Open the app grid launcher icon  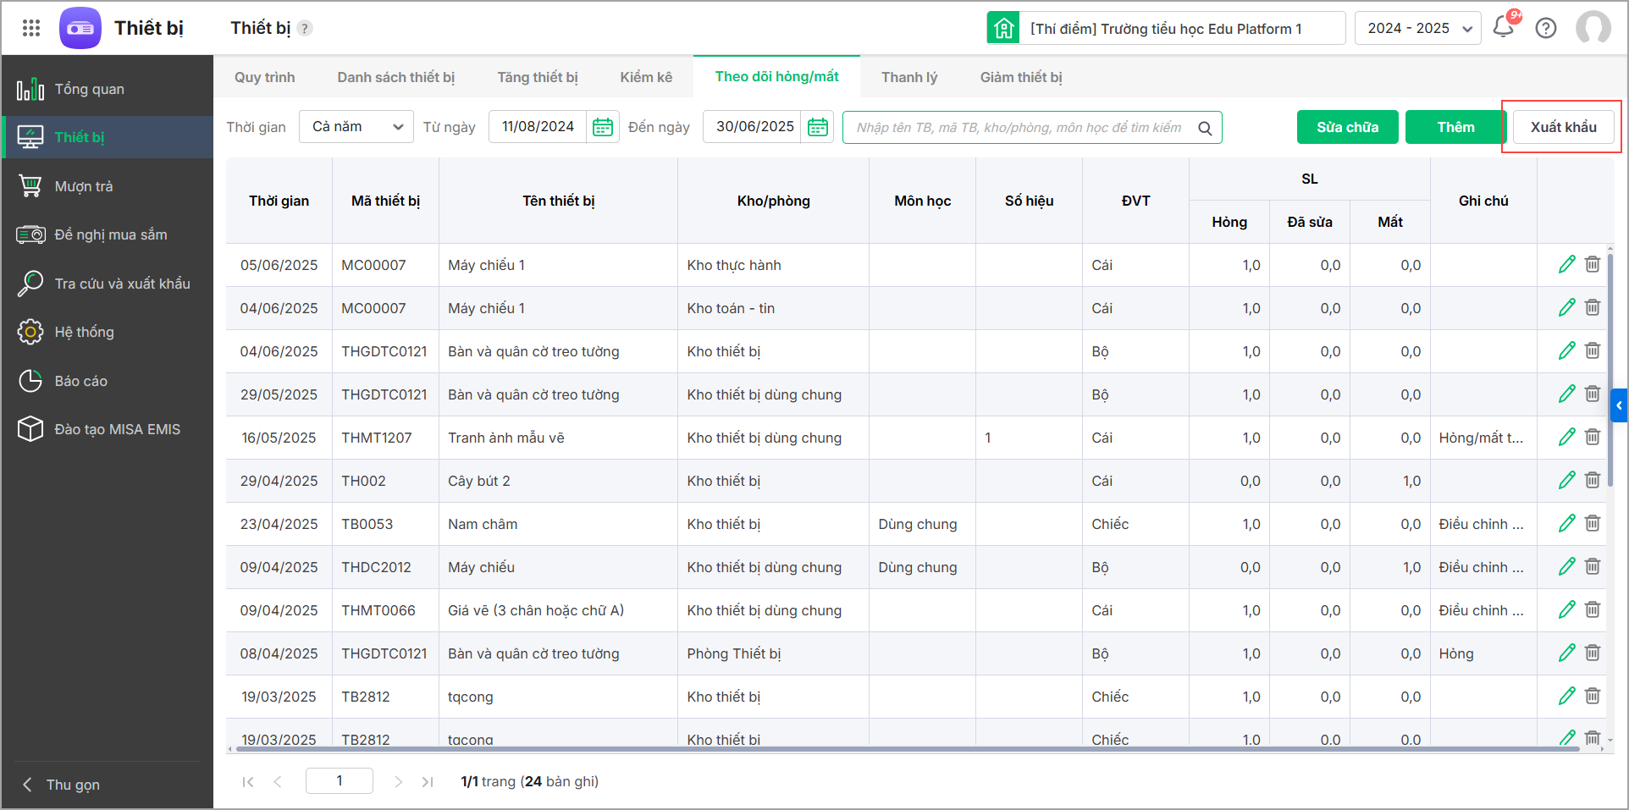tap(31, 28)
